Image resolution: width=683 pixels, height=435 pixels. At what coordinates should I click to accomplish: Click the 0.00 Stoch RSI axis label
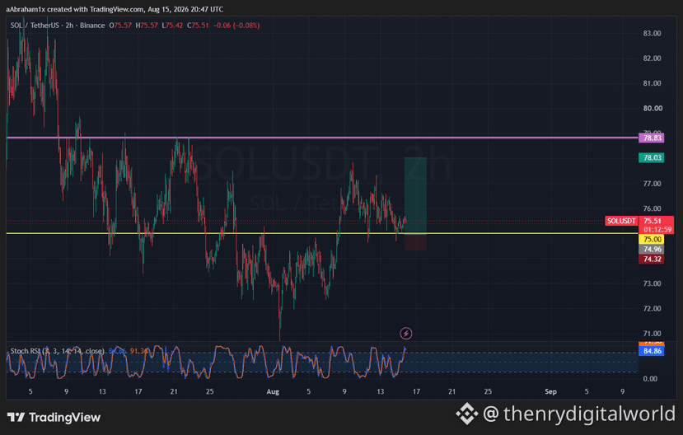pyautogui.click(x=650, y=379)
